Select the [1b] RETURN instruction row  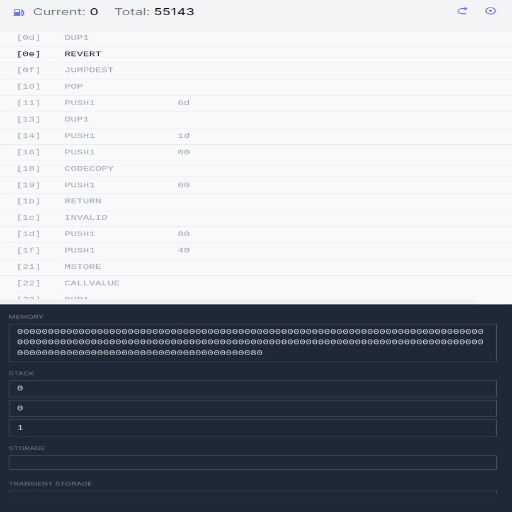point(256,202)
